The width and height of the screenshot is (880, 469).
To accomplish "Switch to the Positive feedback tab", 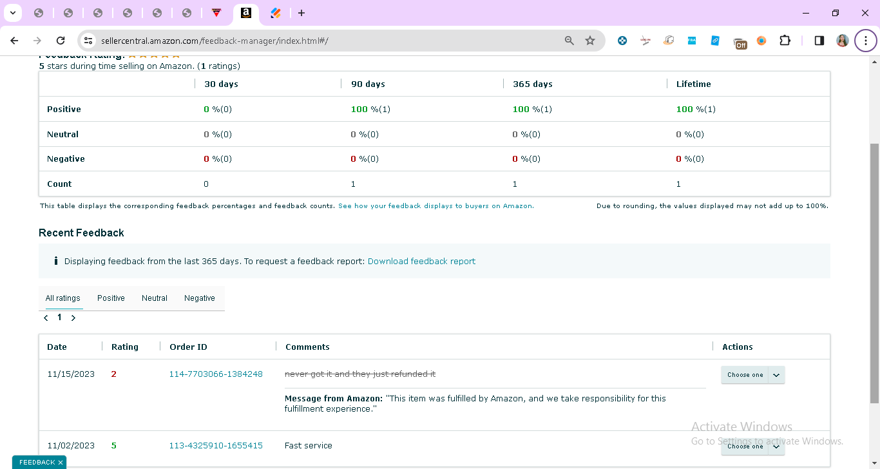I will click(x=111, y=298).
